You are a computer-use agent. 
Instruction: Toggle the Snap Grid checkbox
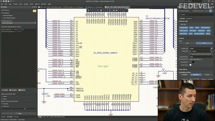(x=190, y=51)
